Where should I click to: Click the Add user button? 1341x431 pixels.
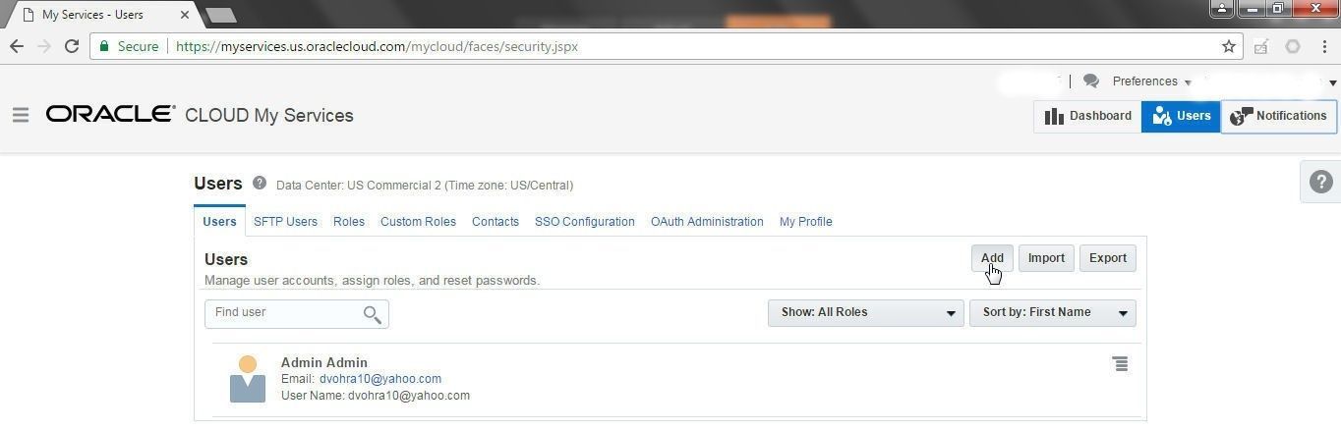992,258
